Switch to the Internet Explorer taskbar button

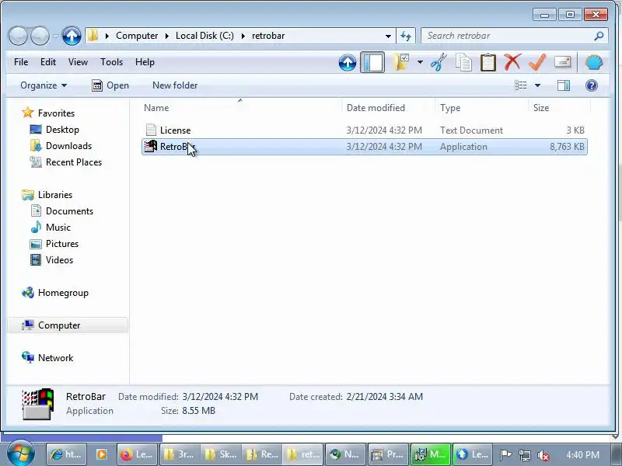[x=65, y=454]
